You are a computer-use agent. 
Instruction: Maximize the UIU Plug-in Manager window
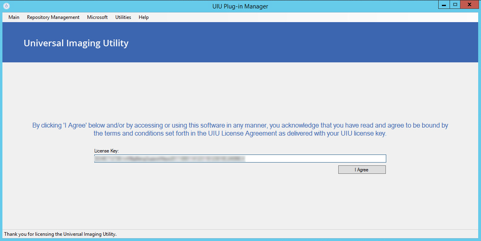pyautogui.click(x=455, y=4)
